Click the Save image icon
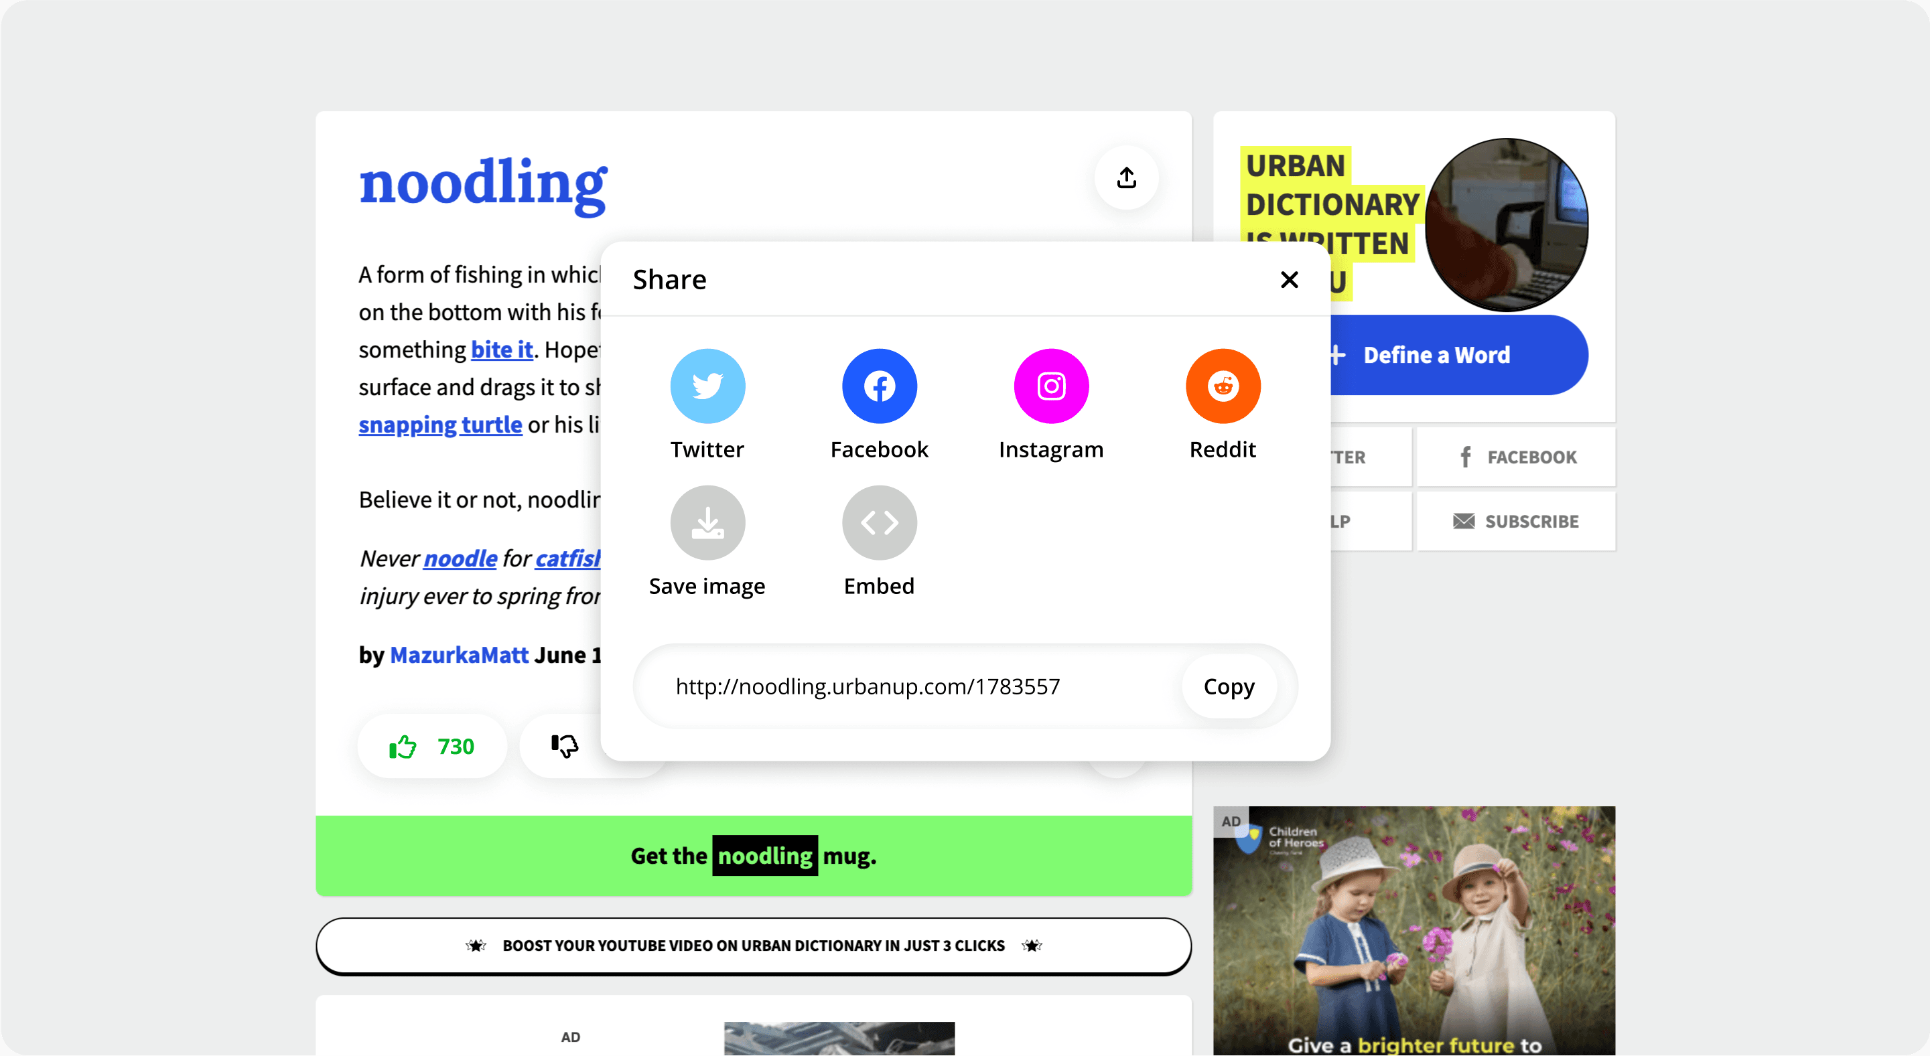The width and height of the screenshot is (1930, 1056). (x=707, y=523)
